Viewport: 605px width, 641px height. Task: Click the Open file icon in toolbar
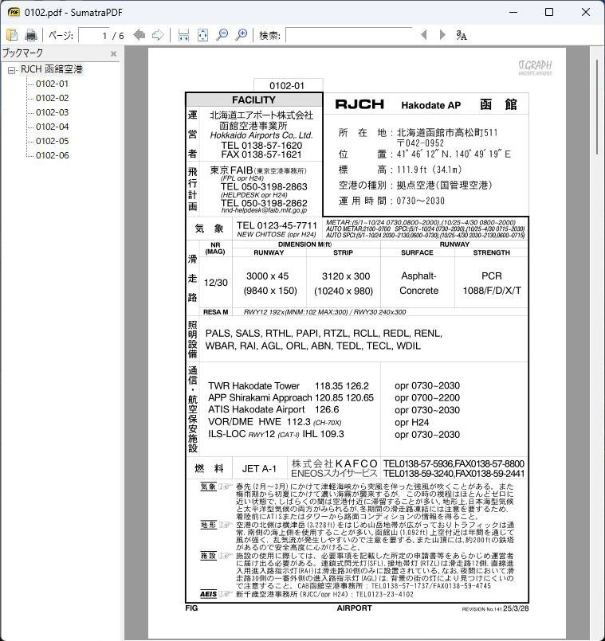11,35
